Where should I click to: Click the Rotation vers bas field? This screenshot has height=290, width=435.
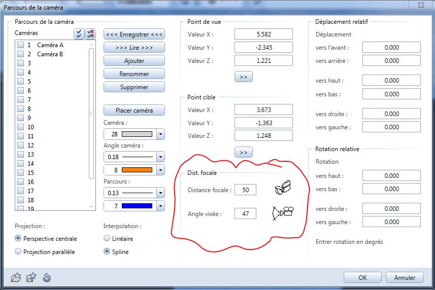pos(391,189)
